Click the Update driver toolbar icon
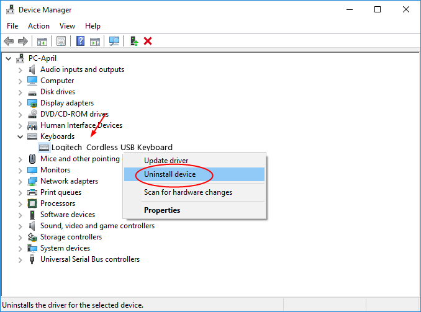 click(134, 42)
